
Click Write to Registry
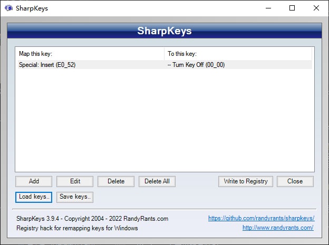point(246,181)
